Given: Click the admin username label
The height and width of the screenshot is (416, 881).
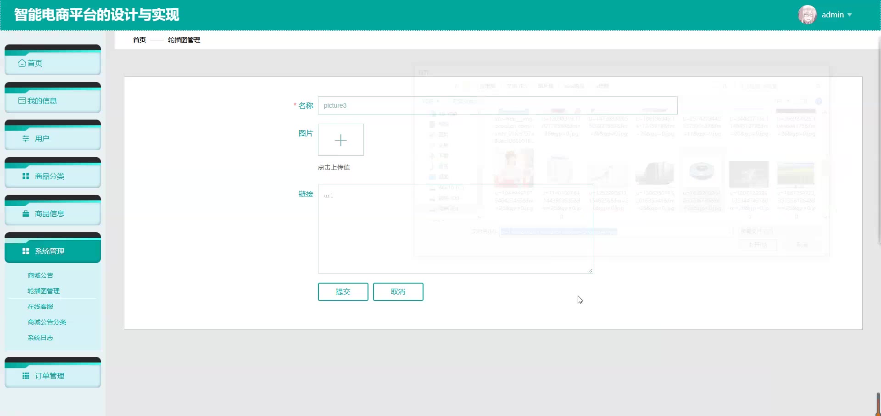Looking at the screenshot, I should tap(833, 15).
